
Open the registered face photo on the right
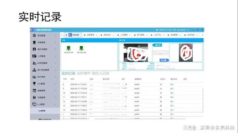coord(186,53)
